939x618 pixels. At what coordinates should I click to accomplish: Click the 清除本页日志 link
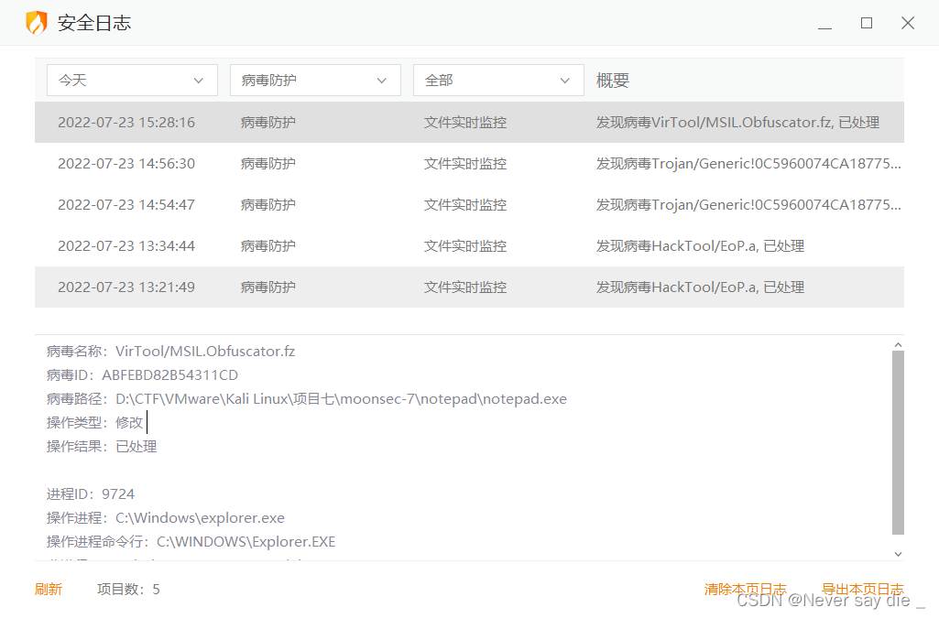pyautogui.click(x=745, y=590)
